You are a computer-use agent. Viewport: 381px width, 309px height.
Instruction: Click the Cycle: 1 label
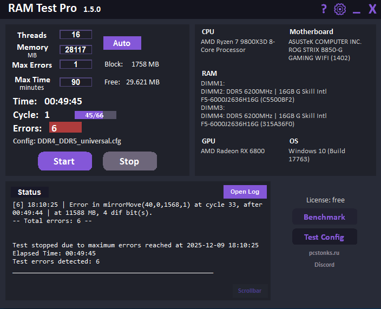click(x=31, y=115)
